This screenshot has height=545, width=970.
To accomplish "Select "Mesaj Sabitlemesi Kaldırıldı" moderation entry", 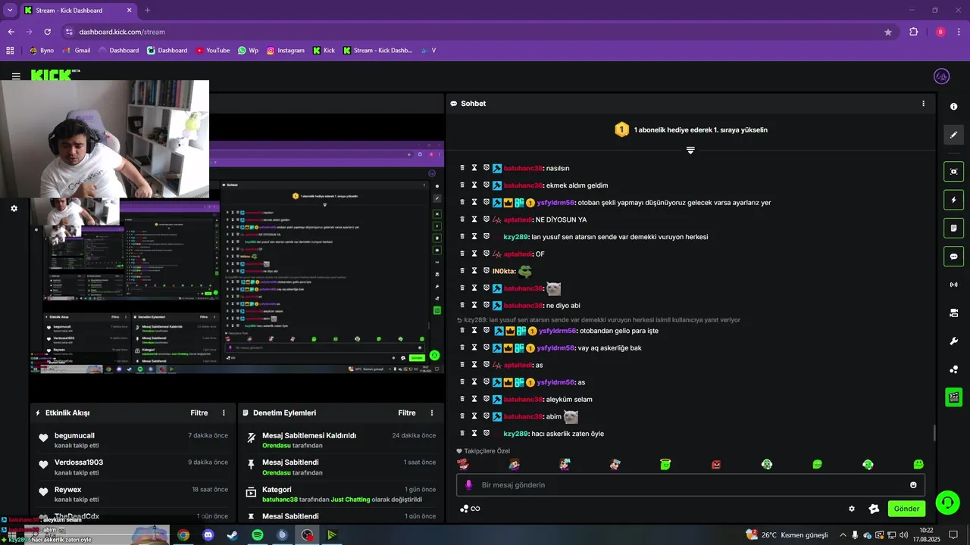I will point(341,440).
